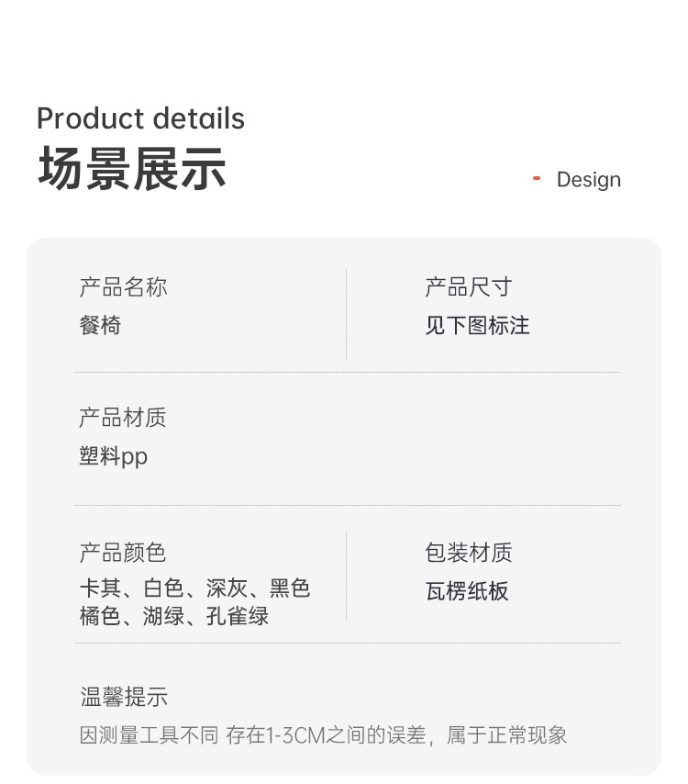Image resolution: width=688 pixels, height=784 pixels.
Task: Open the 见下图标注 size note
Action: [477, 326]
